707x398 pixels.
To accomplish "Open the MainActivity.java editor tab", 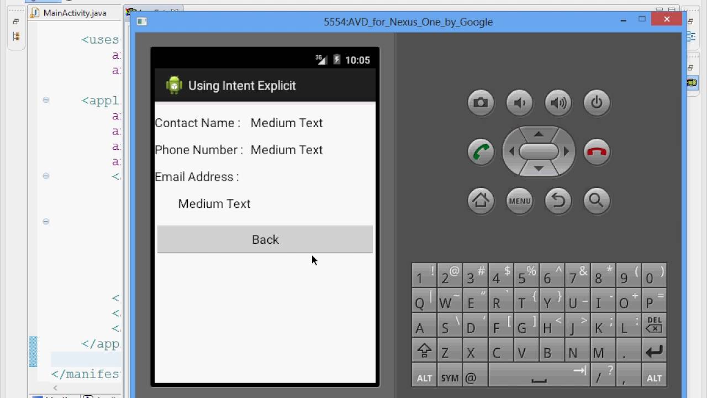I will [x=75, y=13].
